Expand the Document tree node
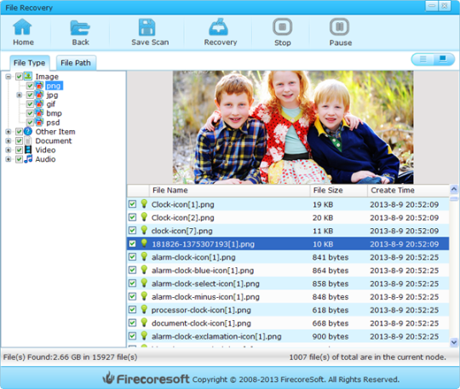Screen dimensions: 460x389 (x=9, y=141)
